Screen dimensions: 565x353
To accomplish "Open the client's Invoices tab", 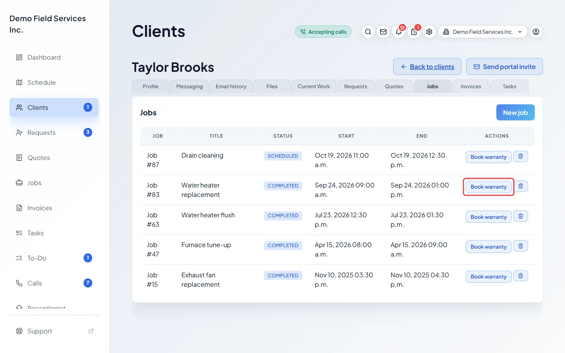I will 471,86.
